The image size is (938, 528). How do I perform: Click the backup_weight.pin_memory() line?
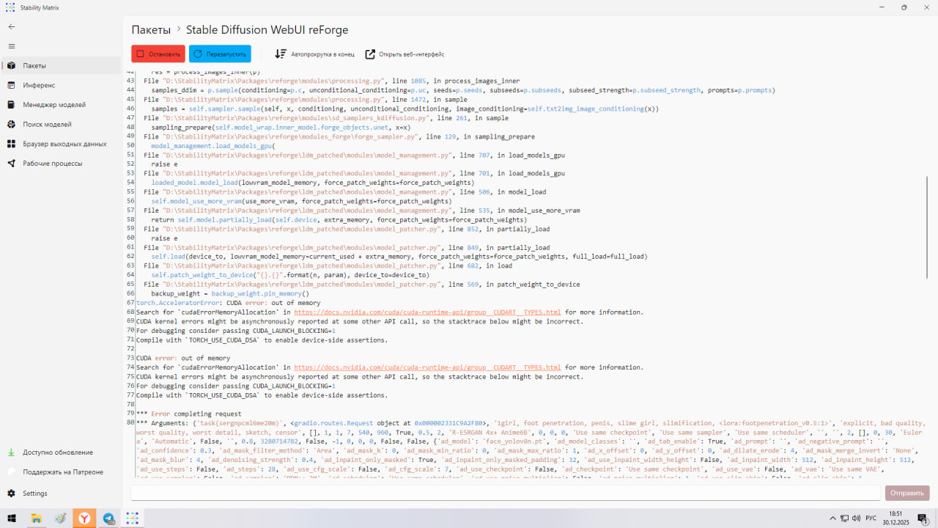(x=230, y=294)
